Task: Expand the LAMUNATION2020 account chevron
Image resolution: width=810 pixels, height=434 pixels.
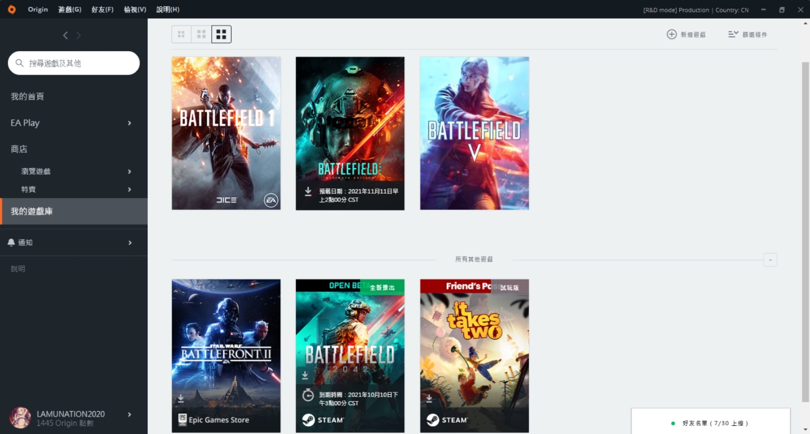Action: (x=130, y=414)
